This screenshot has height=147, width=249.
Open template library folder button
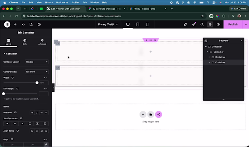tap(151, 114)
